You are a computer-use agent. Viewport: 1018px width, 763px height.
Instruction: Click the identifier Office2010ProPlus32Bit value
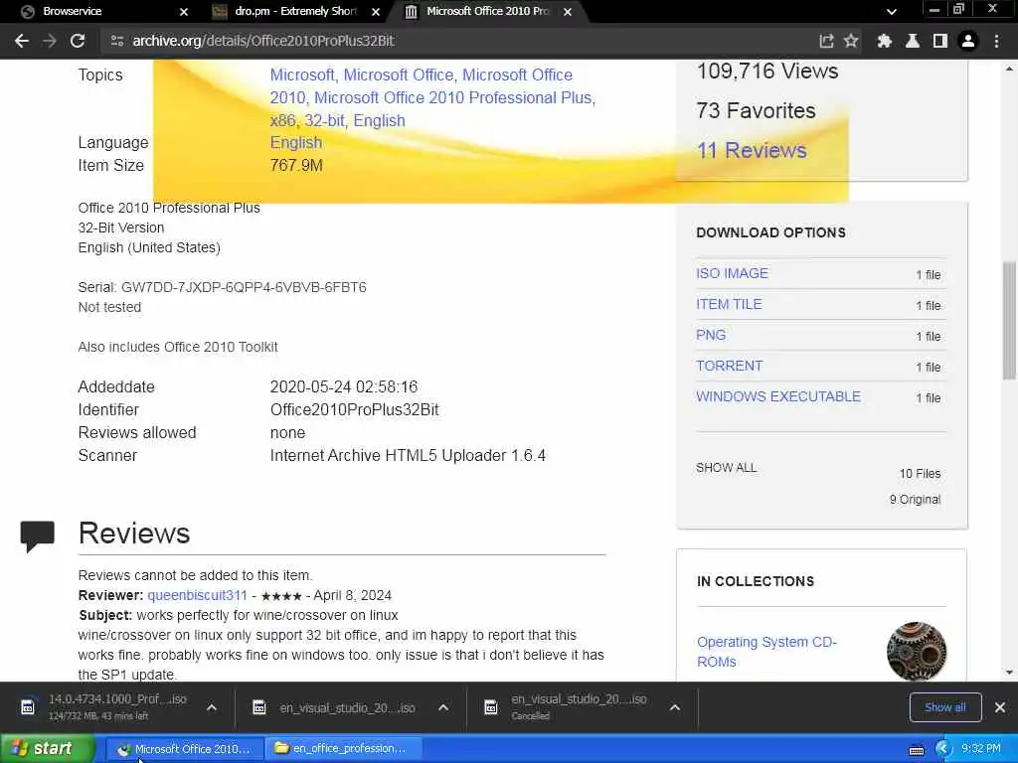355,410
